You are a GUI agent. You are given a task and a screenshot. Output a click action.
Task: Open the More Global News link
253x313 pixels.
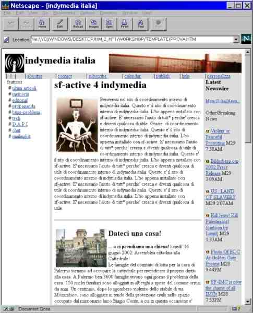223,101
